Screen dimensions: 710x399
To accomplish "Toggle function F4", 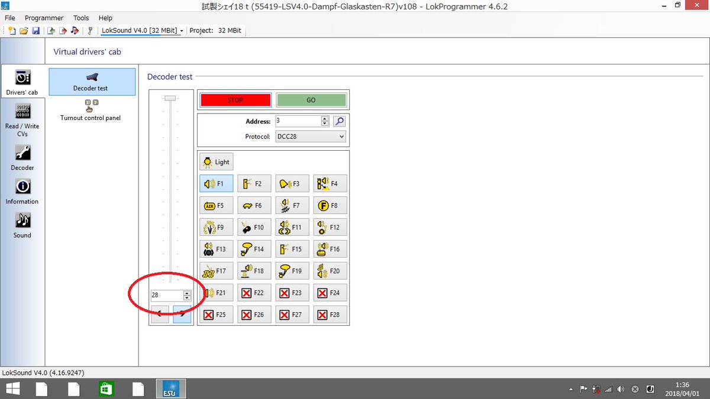I will click(x=330, y=184).
